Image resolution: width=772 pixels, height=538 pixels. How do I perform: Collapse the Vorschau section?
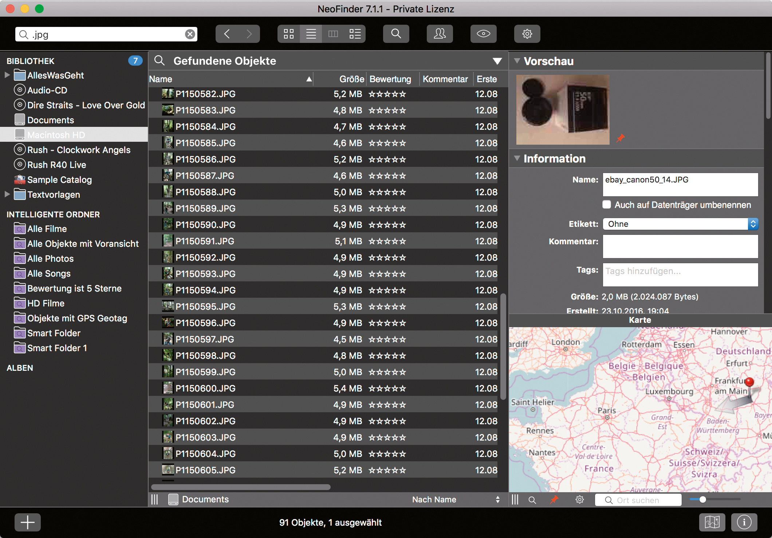517,61
